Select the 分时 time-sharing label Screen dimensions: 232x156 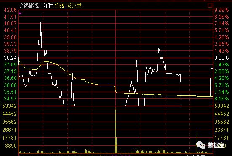[x=48, y=5]
